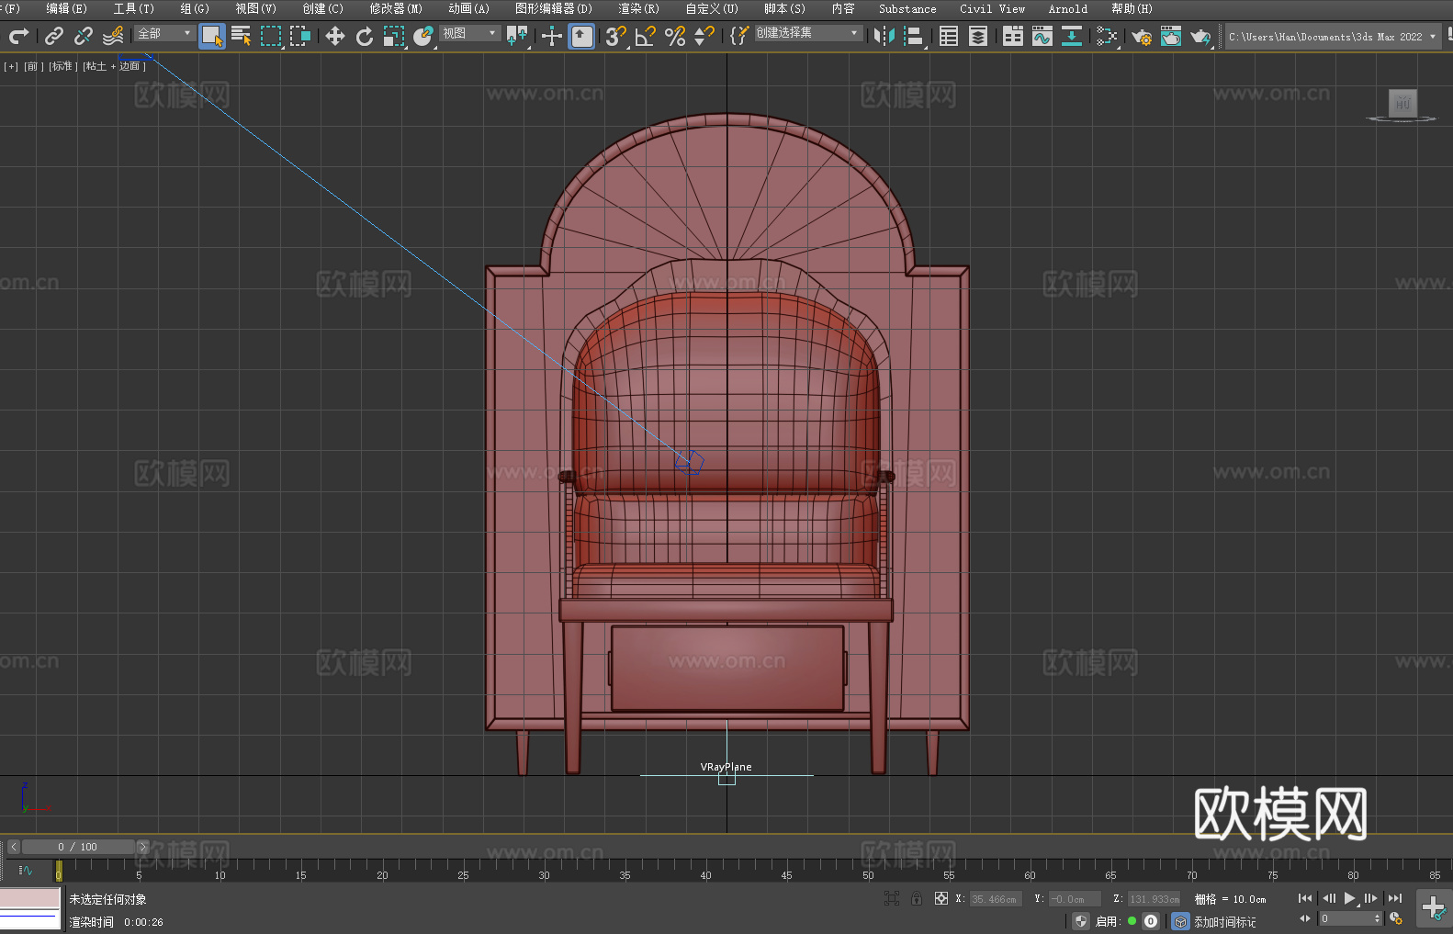Click the Redo arrow icon
The image size is (1453, 934).
point(18,36)
